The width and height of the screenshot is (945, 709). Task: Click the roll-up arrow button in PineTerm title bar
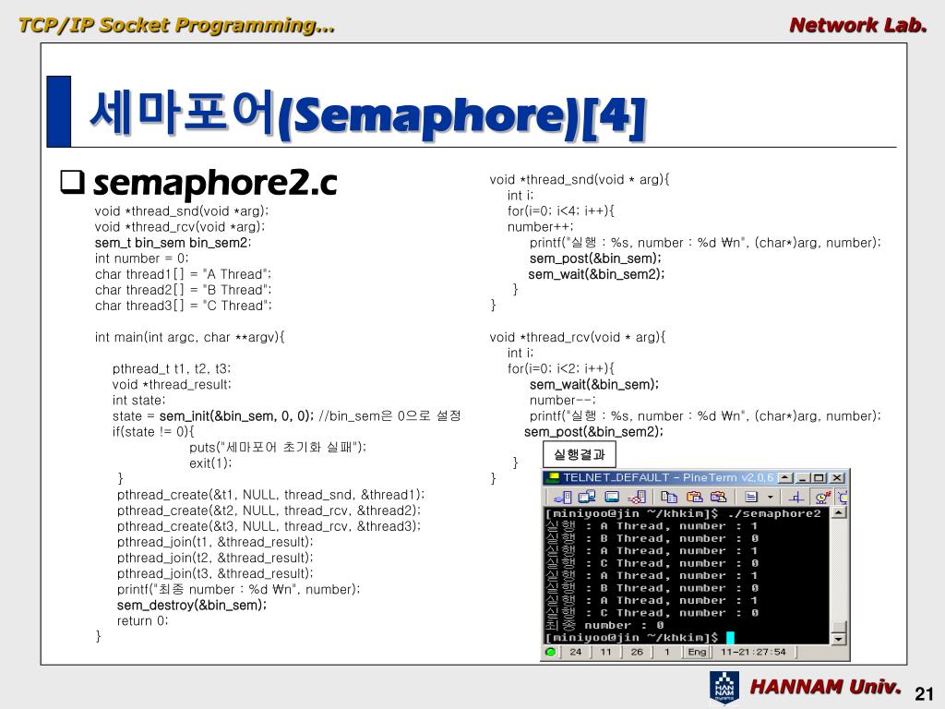point(785,478)
